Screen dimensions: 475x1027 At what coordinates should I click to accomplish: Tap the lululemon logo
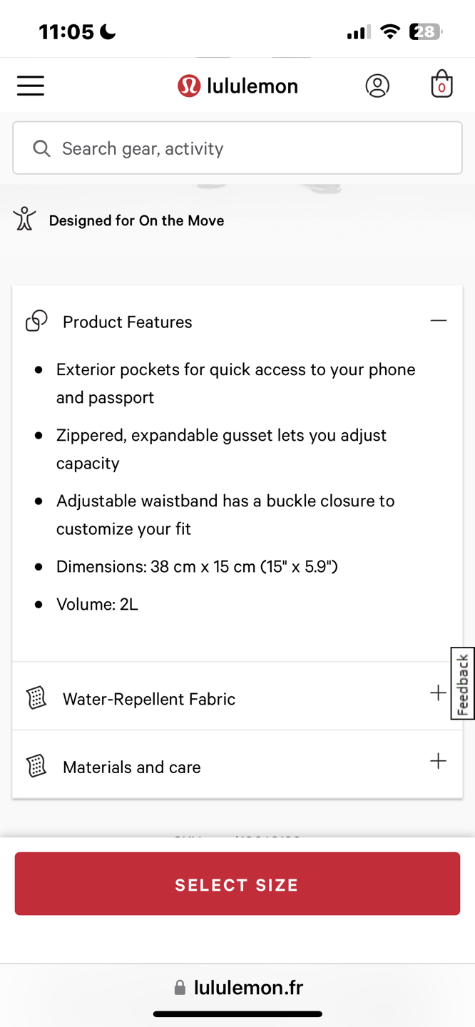237,86
